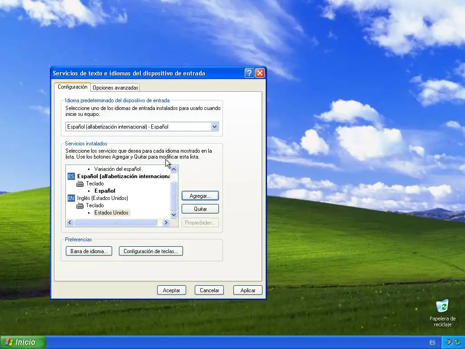Click the Aplicar button
Image resolution: width=465 pixels, height=349 pixels.
pyautogui.click(x=248, y=290)
